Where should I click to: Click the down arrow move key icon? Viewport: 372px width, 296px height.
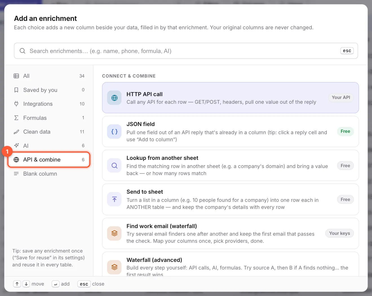pos(26,284)
